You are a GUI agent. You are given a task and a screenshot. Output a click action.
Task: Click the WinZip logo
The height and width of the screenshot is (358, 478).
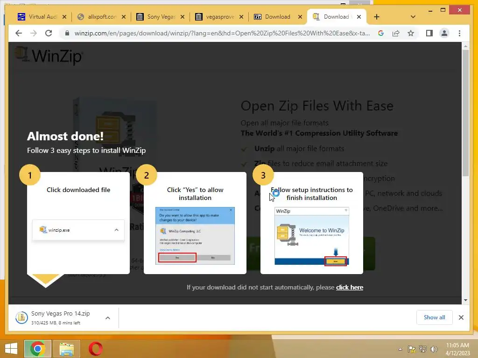click(49, 56)
